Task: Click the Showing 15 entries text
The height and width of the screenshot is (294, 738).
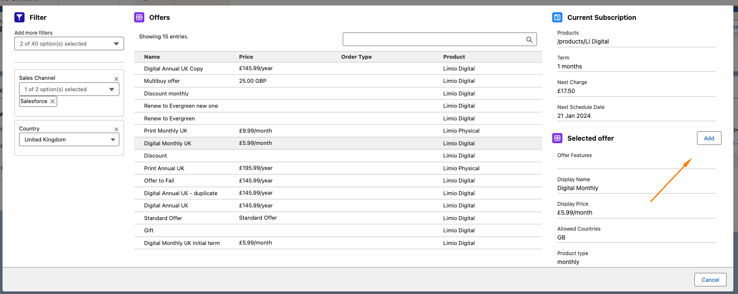Action: [x=164, y=37]
